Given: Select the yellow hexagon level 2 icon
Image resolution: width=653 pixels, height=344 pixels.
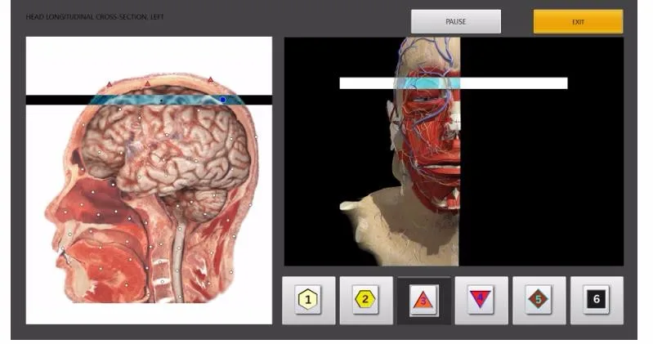Looking at the screenshot, I should [366, 300].
